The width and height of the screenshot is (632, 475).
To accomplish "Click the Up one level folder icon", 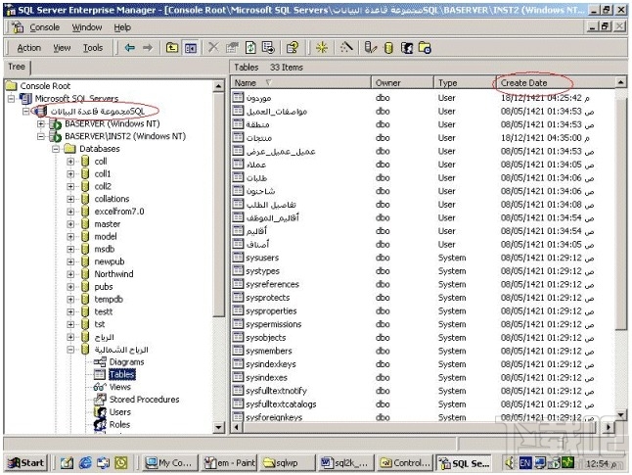I will pyautogui.click(x=172, y=48).
